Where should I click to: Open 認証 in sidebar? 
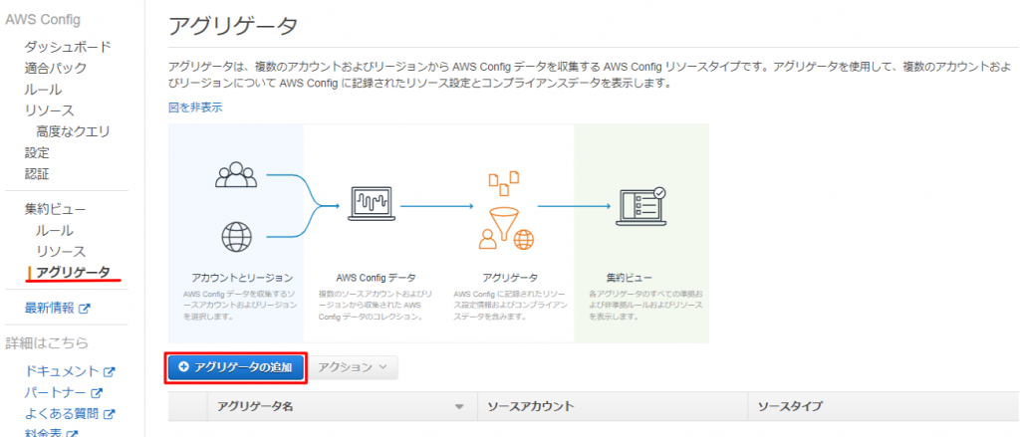pos(37,174)
